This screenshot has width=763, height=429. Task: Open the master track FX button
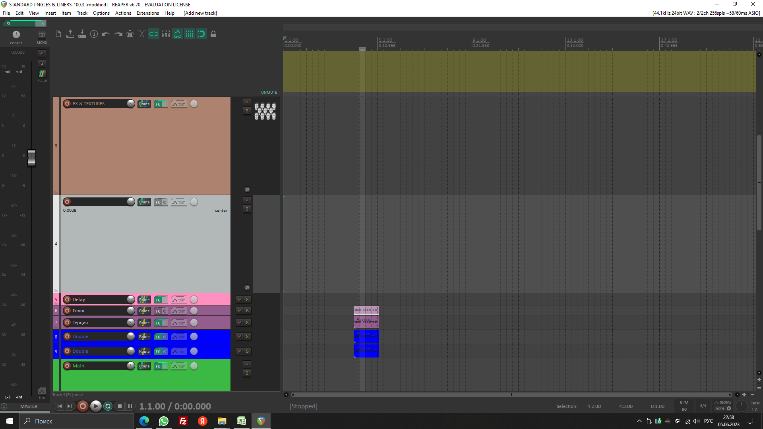20,24
